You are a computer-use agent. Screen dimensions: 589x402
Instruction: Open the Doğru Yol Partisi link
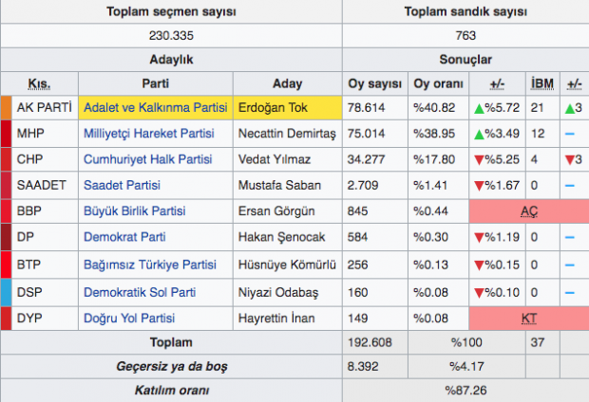(129, 318)
